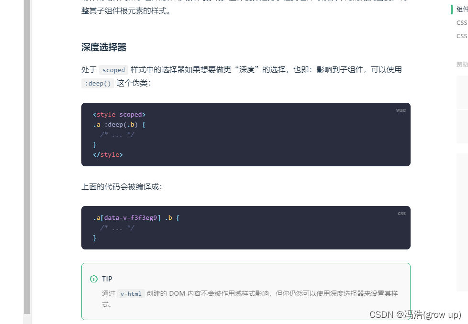Click the '</style>' closing tag line
Screen dimensions: 468x324
point(108,155)
